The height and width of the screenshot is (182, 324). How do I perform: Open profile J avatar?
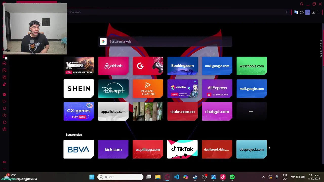point(308,12)
